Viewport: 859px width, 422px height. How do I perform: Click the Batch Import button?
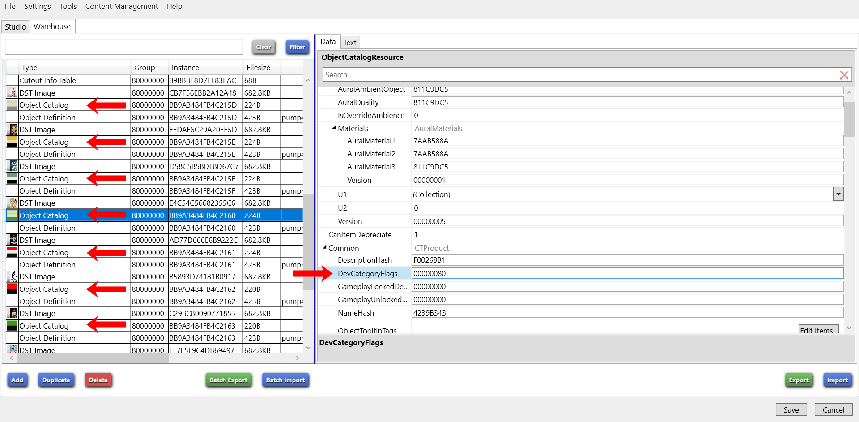[285, 380]
